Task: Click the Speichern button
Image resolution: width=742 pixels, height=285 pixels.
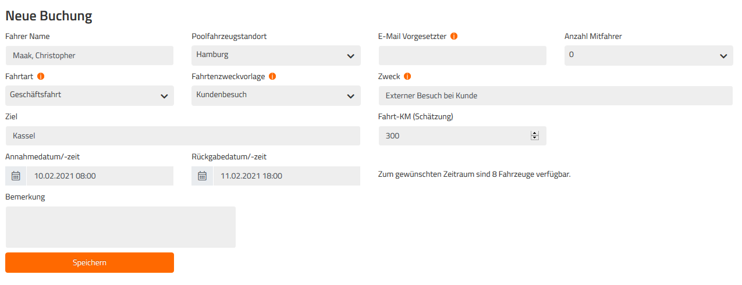Action: click(90, 262)
